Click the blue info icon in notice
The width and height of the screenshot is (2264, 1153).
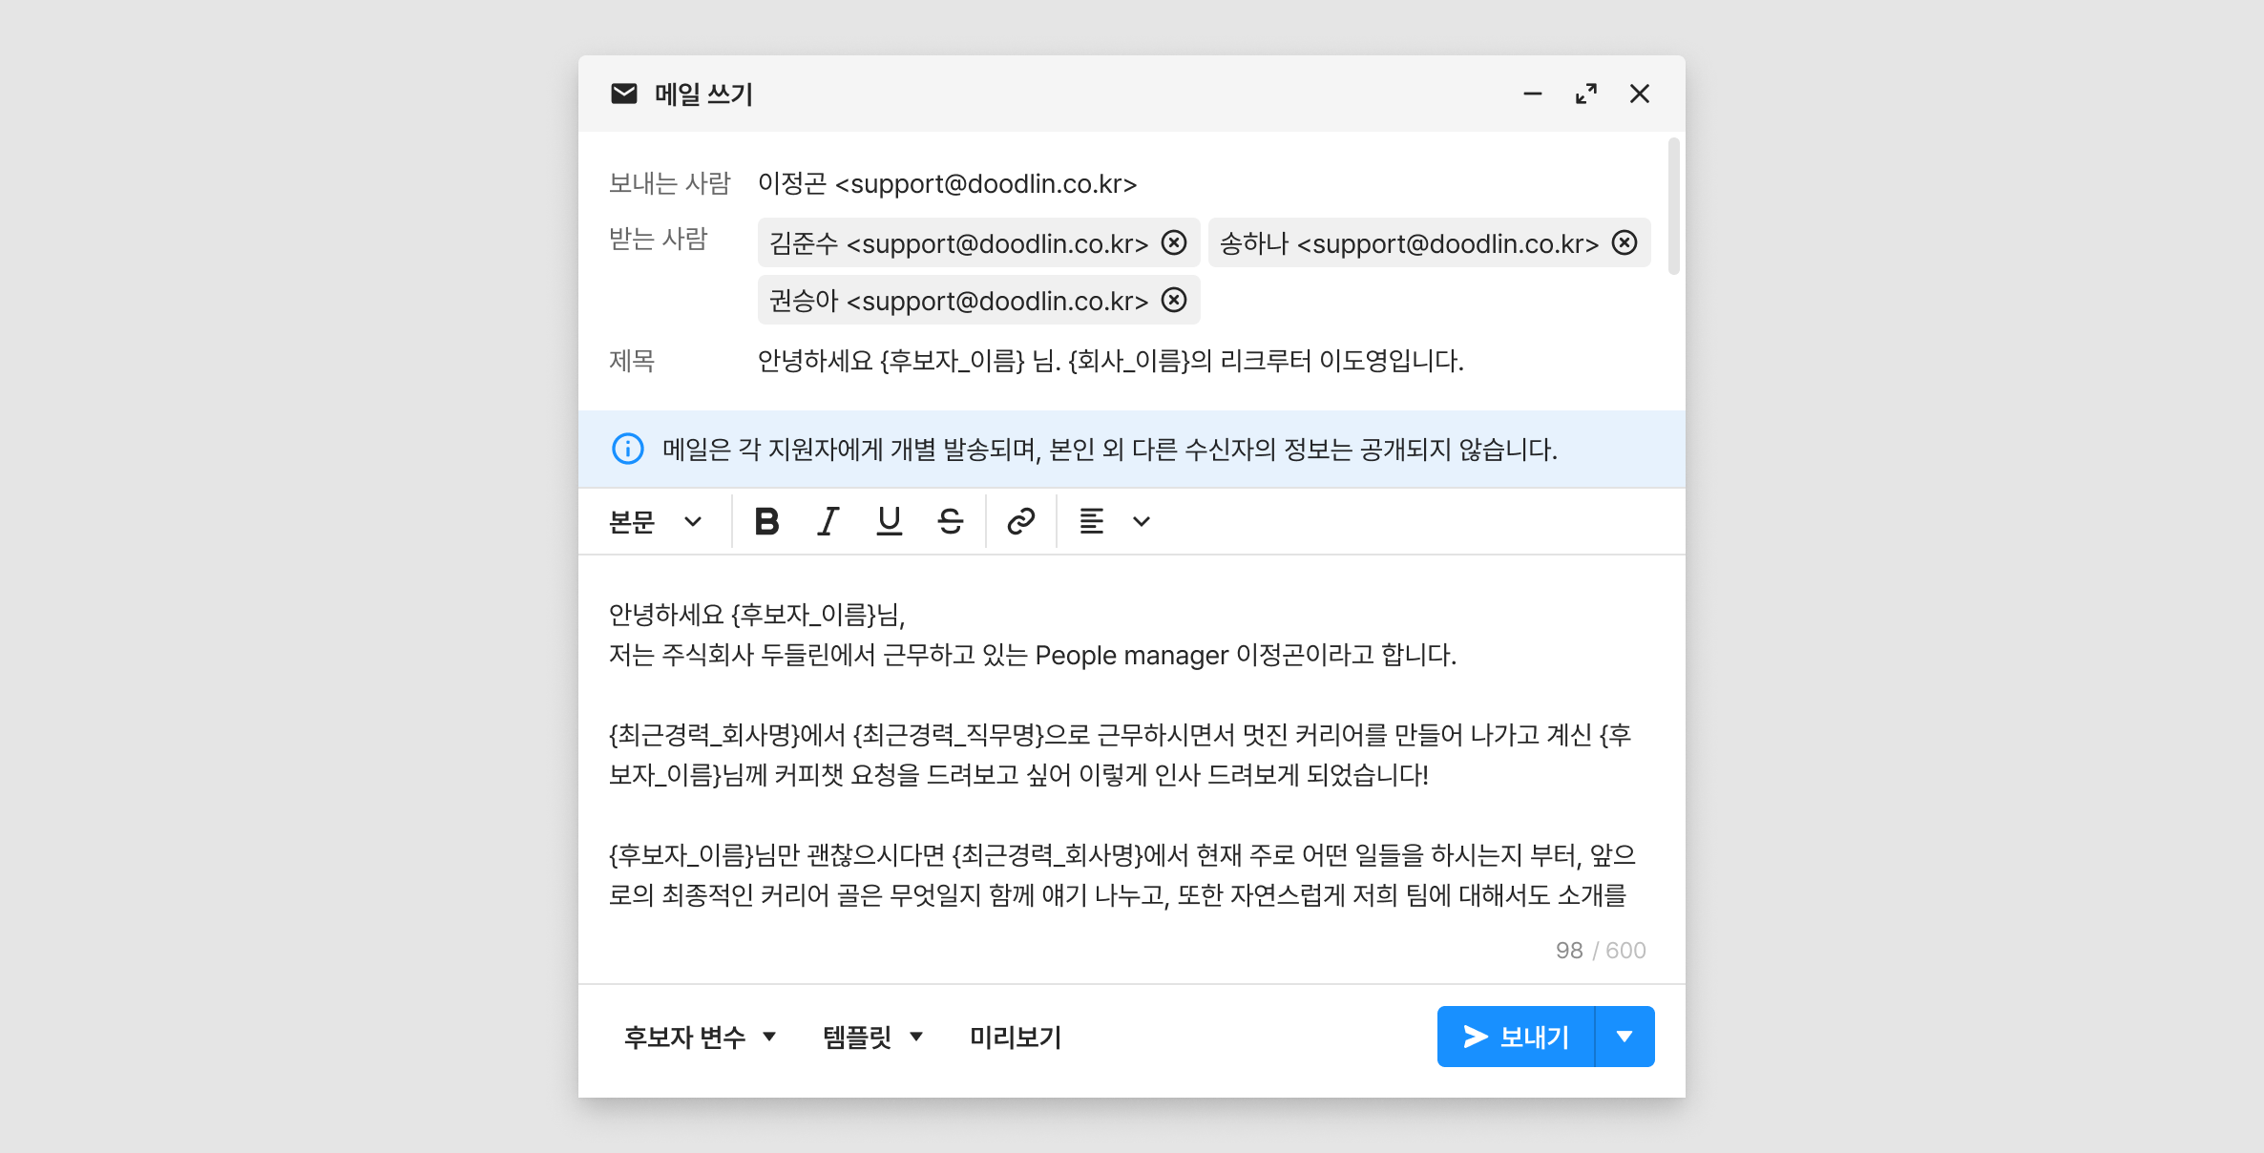point(628,449)
